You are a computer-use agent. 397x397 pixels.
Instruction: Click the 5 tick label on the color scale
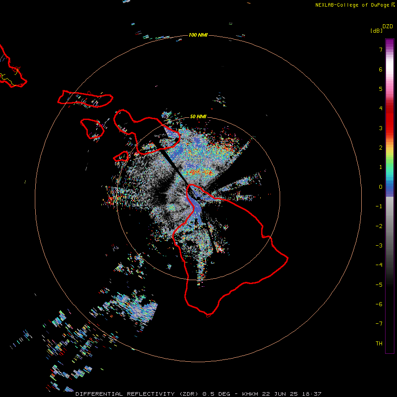[x=381, y=89]
